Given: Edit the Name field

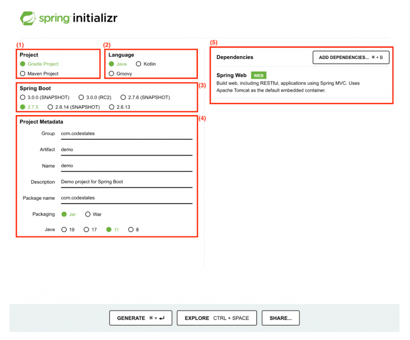Looking at the screenshot, I should (x=127, y=166).
